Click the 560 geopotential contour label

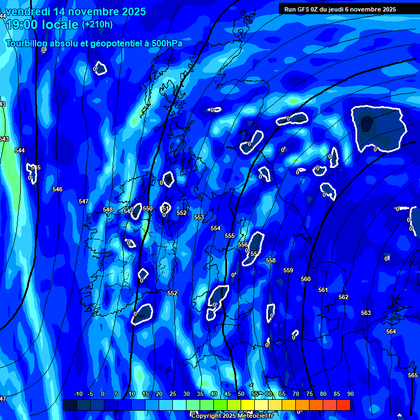point(306,279)
